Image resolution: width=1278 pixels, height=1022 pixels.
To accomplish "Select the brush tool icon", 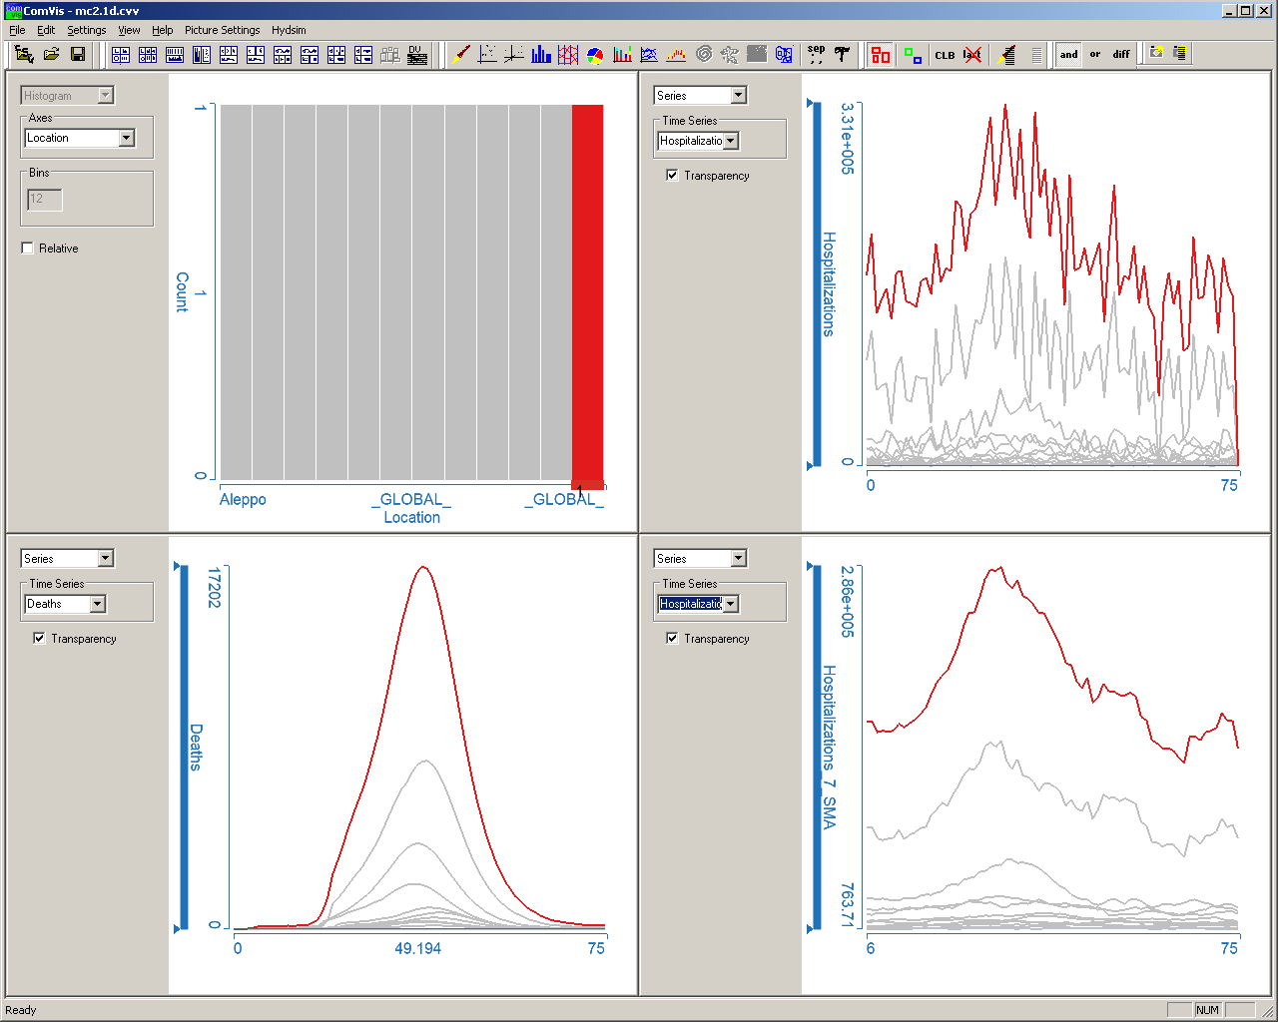I will (461, 55).
